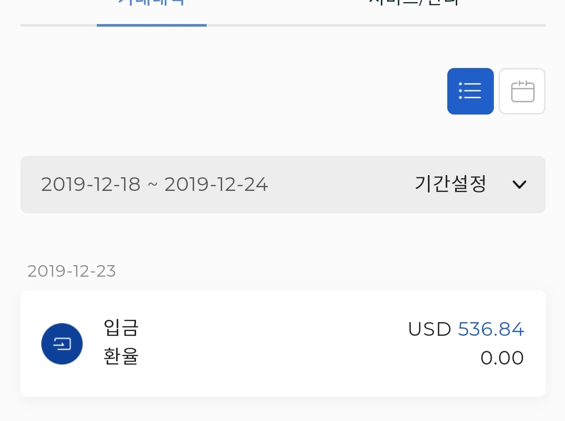Enable the highlighted blue list view toggle
Screen dimensions: 565x421
(x=470, y=91)
